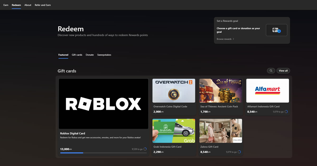
Task: Open Refer and Earn page
Action: click(x=43, y=5)
